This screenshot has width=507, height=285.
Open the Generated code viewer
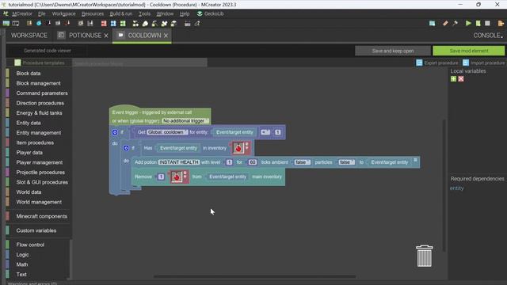coord(48,51)
